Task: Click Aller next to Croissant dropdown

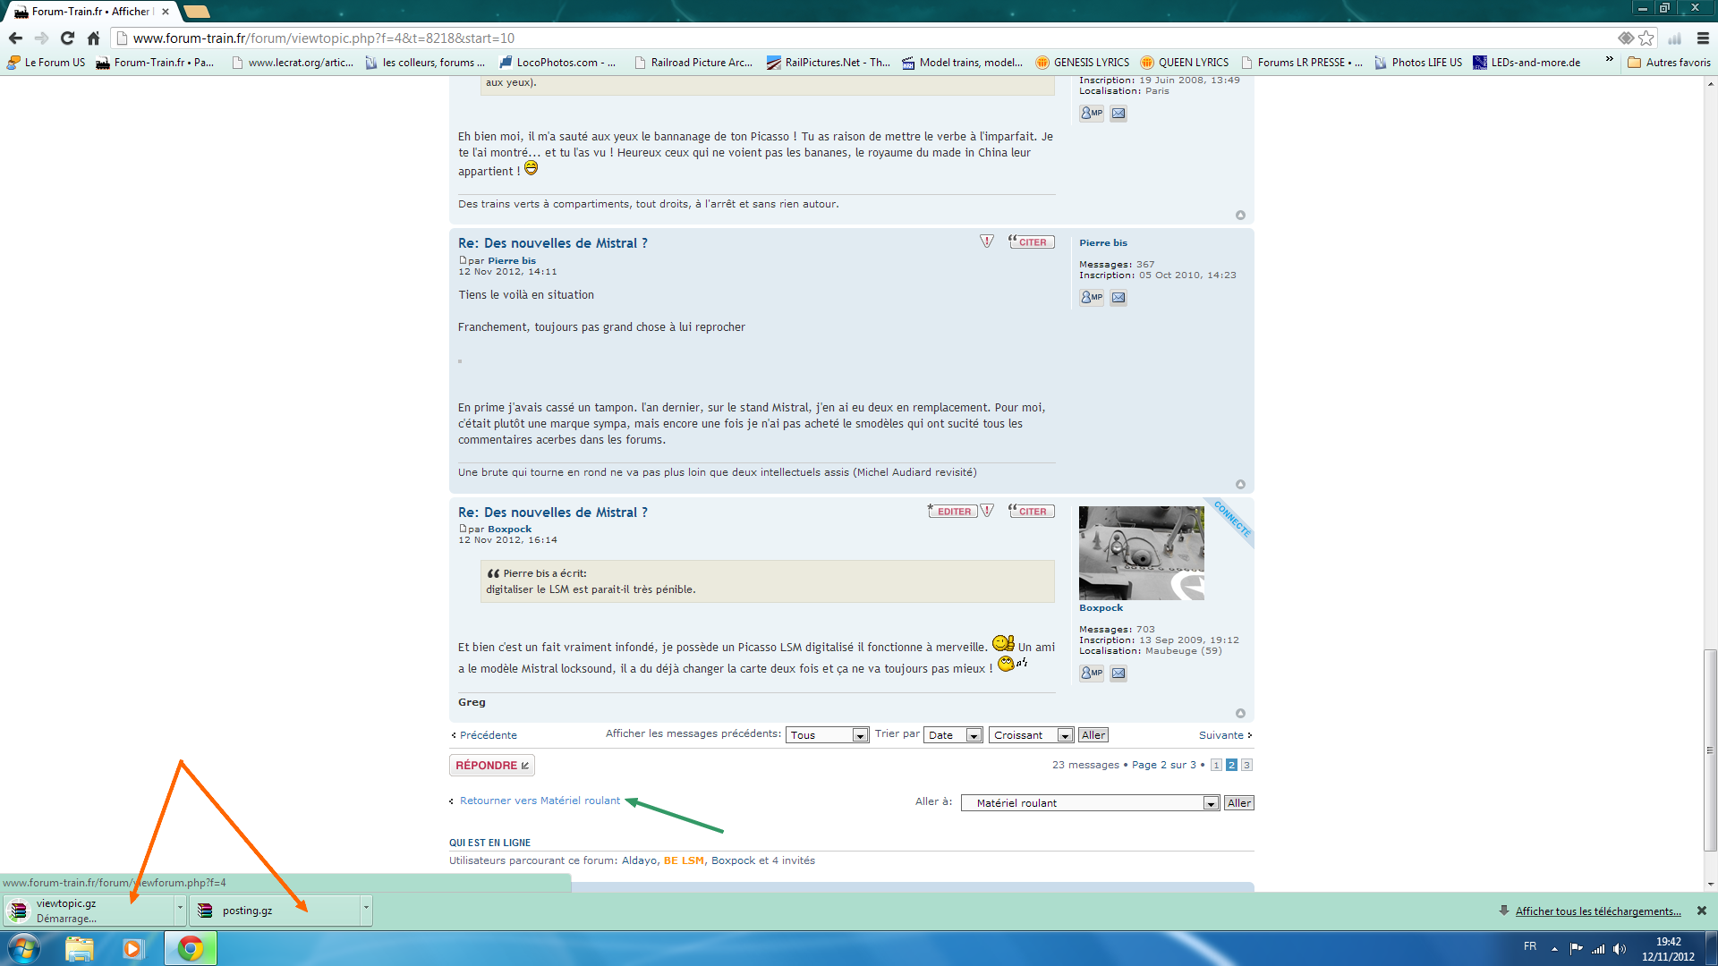Action: tap(1093, 735)
